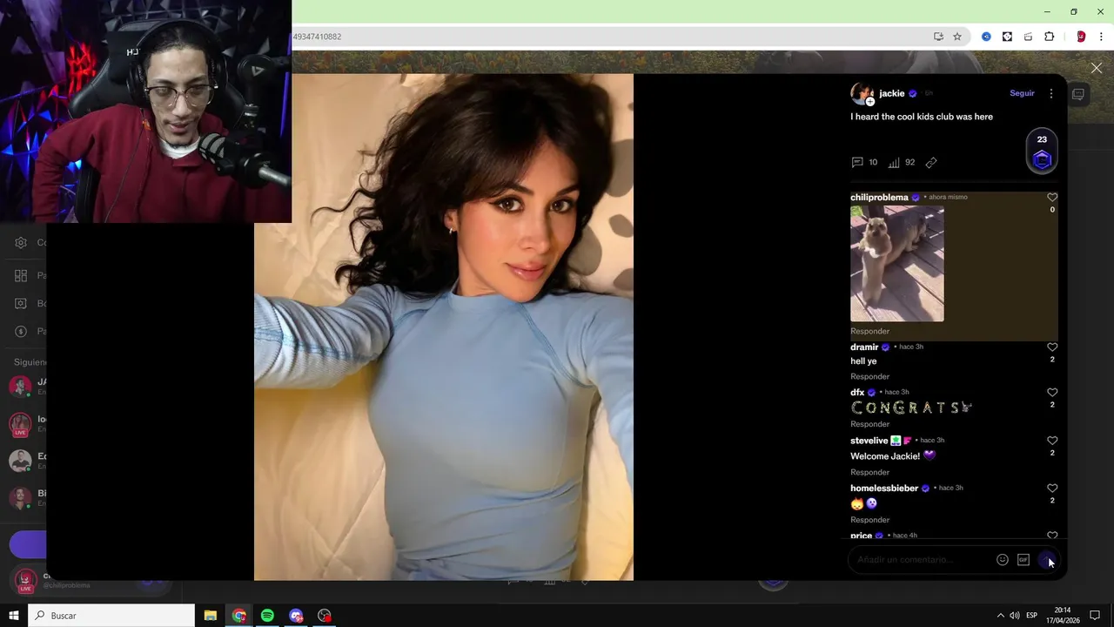
Task: Open the fourth followed channel avatar
Action: pyautogui.click(x=20, y=498)
